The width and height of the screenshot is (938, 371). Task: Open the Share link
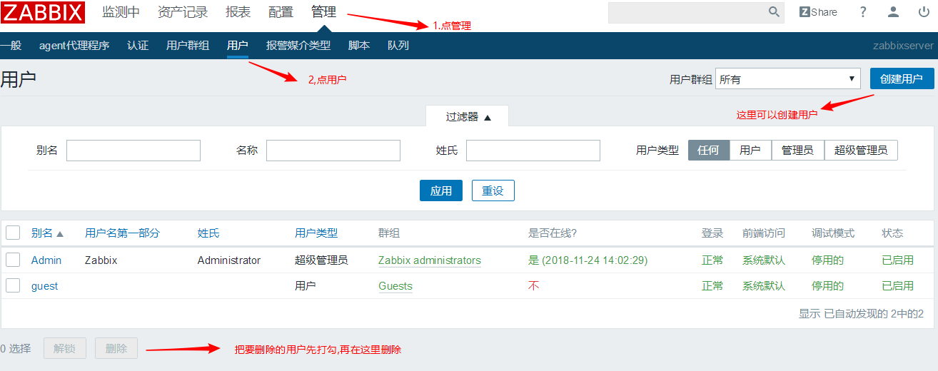(818, 12)
